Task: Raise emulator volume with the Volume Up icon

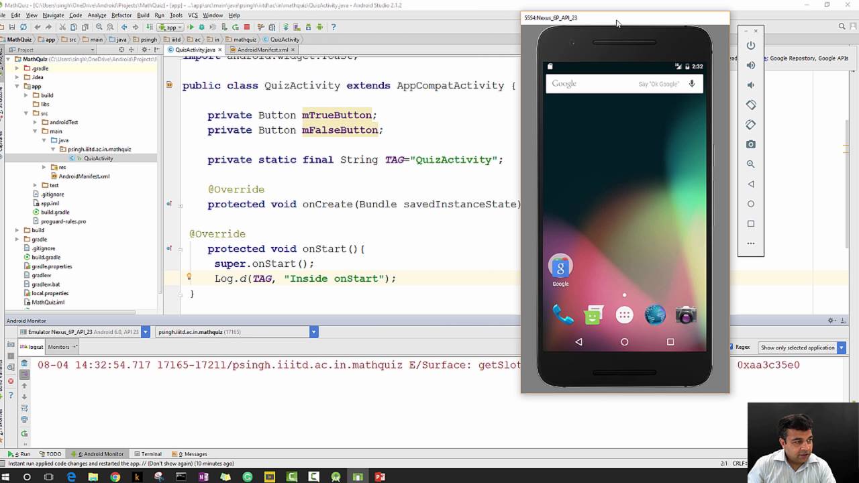Action: [x=751, y=65]
